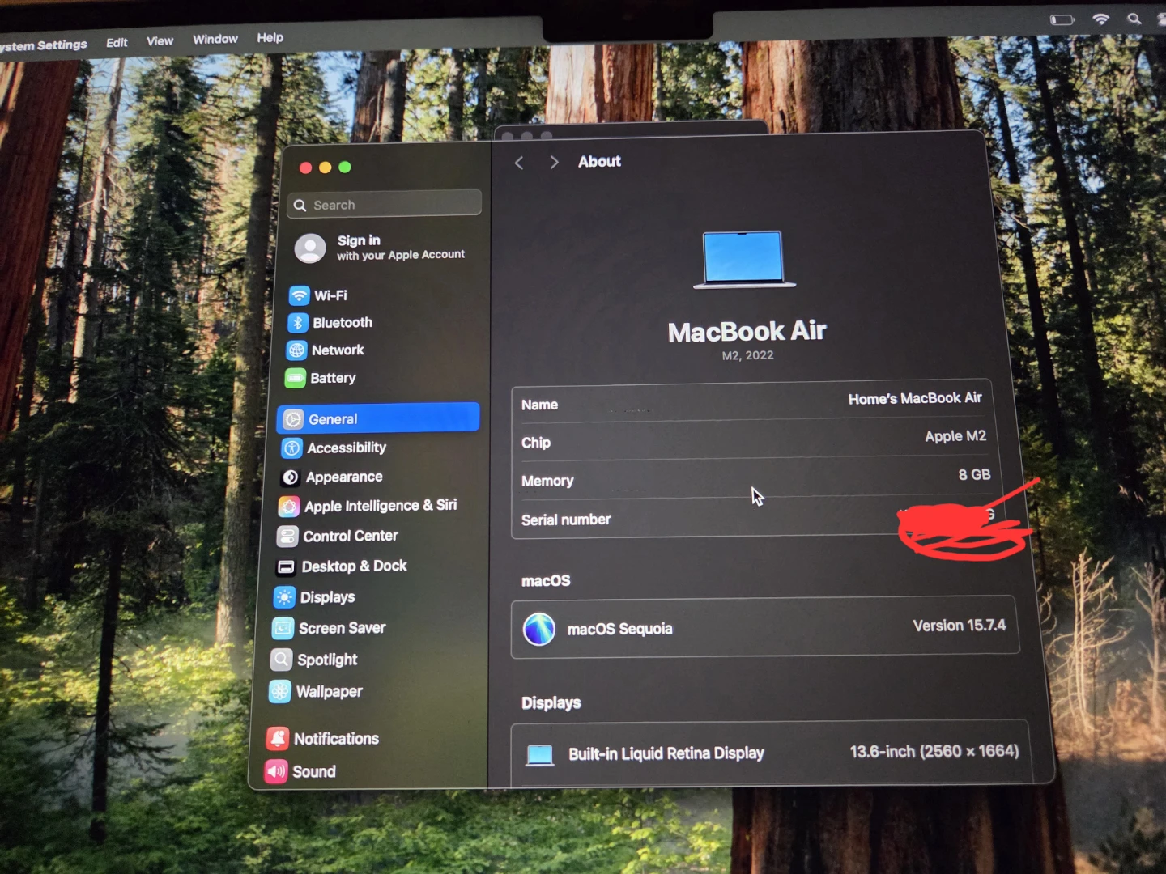Click the Built-in Liquid Retina Display icon
Viewport: 1166px width, 874px height.
pos(540,755)
